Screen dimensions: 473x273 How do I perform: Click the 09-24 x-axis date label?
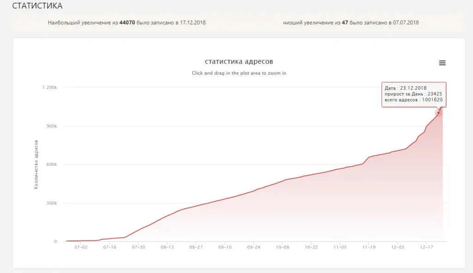(254, 247)
